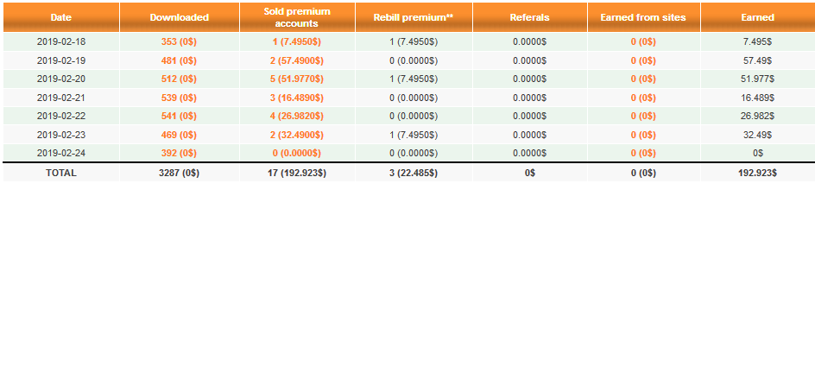View the 5 (51.9770$) sold premium entry

coord(297,79)
